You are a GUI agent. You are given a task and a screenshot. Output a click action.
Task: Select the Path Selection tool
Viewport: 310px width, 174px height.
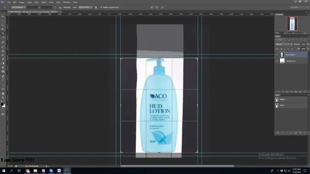tap(3, 85)
